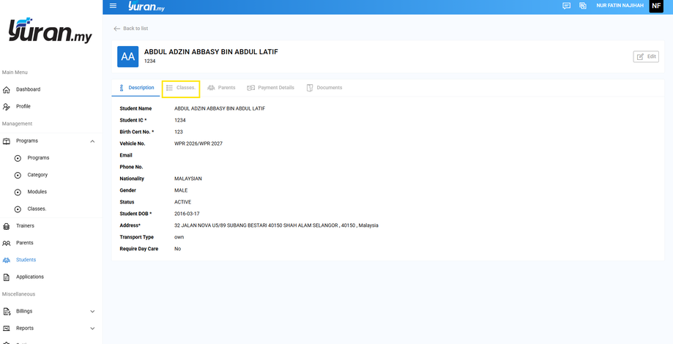Click the Profile icon in sidebar
The height and width of the screenshot is (344, 673).
click(6, 107)
